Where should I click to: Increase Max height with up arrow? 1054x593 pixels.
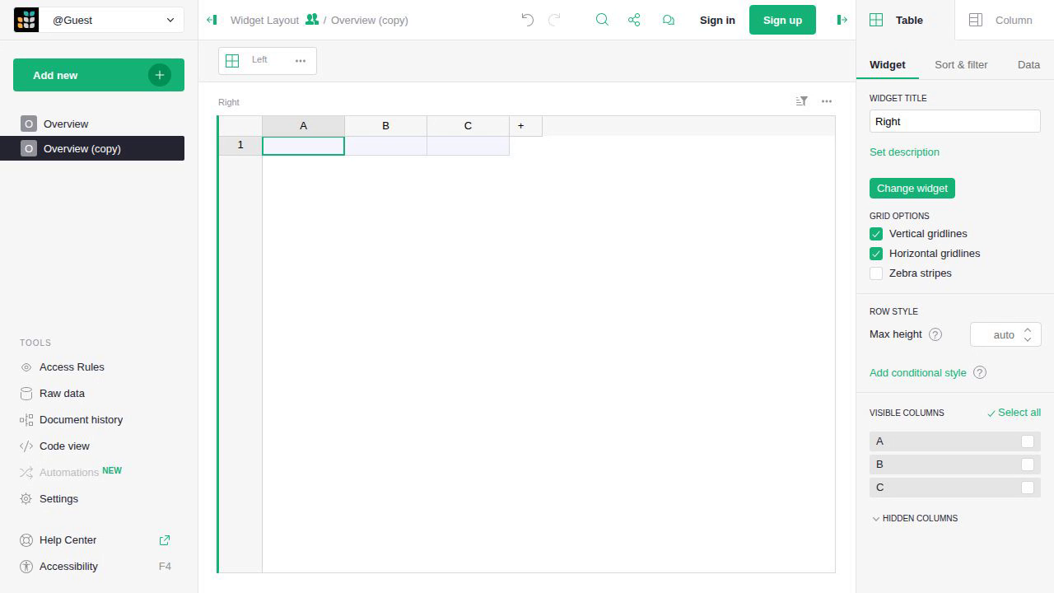click(1028, 330)
